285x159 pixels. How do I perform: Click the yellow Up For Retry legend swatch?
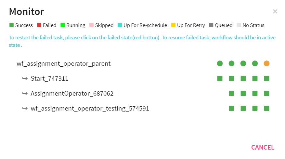click(173, 25)
